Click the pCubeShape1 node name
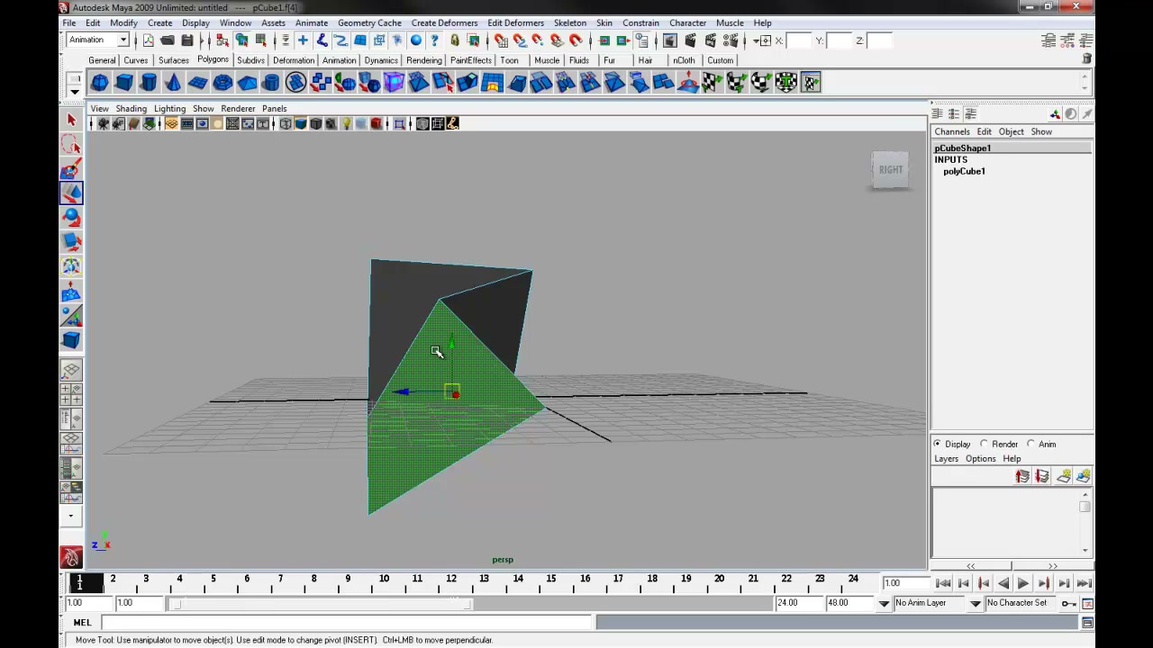This screenshot has height=648, width=1153. pos(962,148)
